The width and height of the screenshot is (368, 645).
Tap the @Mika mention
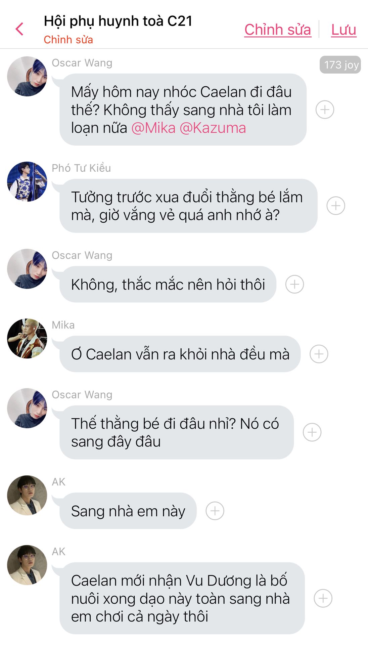pyautogui.click(x=153, y=128)
